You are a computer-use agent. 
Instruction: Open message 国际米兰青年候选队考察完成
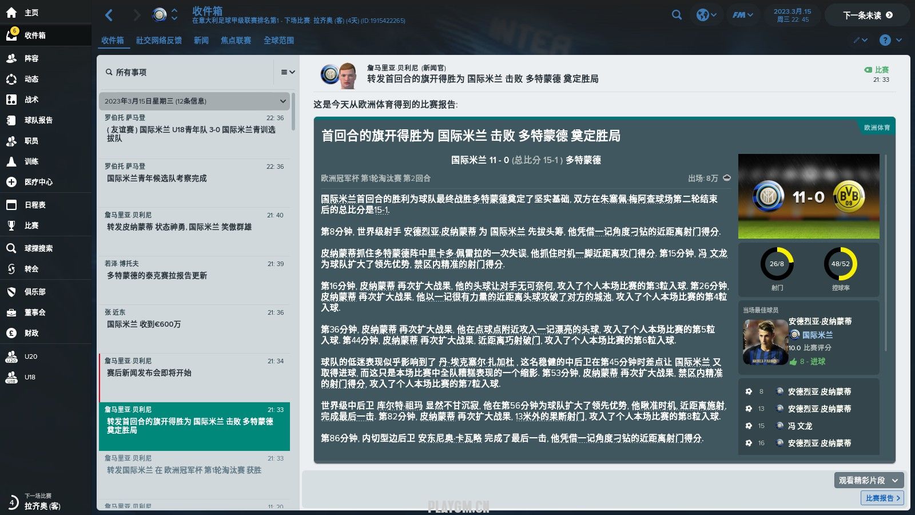[194, 183]
